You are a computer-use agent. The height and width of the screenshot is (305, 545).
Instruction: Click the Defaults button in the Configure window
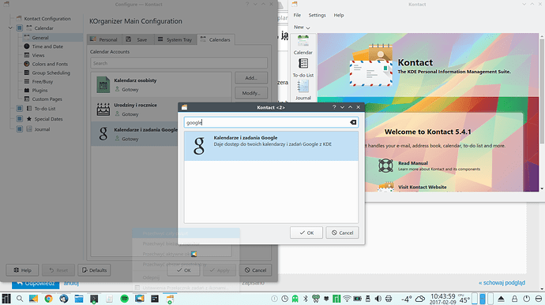pyautogui.click(x=94, y=270)
